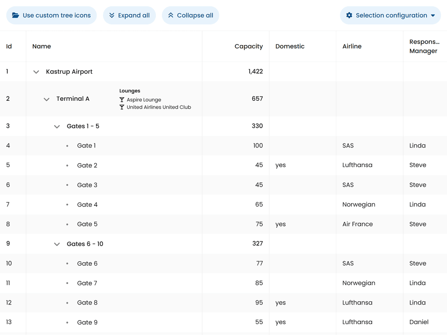Click the Airline column header

pos(352,46)
